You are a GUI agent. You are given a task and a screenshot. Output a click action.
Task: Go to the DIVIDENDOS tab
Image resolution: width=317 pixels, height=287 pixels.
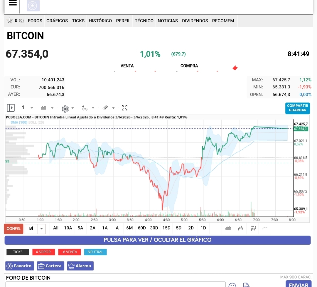click(195, 21)
